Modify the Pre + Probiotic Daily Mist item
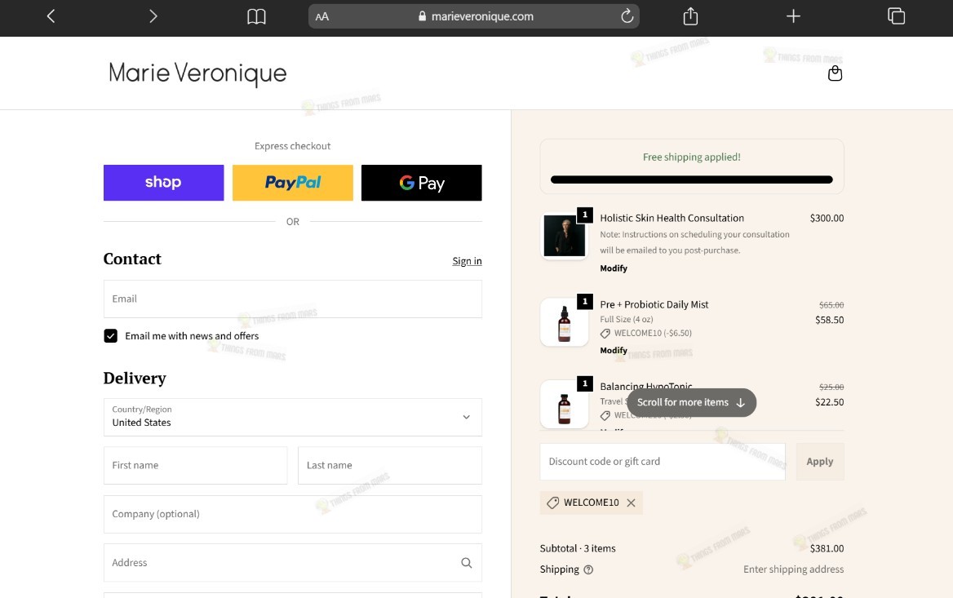This screenshot has width=953, height=598. (614, 351)
